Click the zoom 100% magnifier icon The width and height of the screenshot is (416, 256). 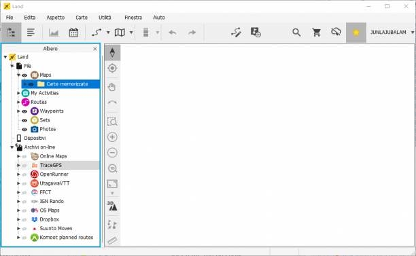tap(112, 168)
